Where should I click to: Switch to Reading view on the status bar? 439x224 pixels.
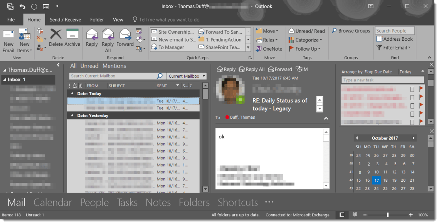[354, 215]
